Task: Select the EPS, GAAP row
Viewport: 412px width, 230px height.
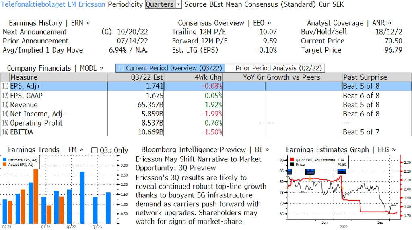Action: click(206, 96)
